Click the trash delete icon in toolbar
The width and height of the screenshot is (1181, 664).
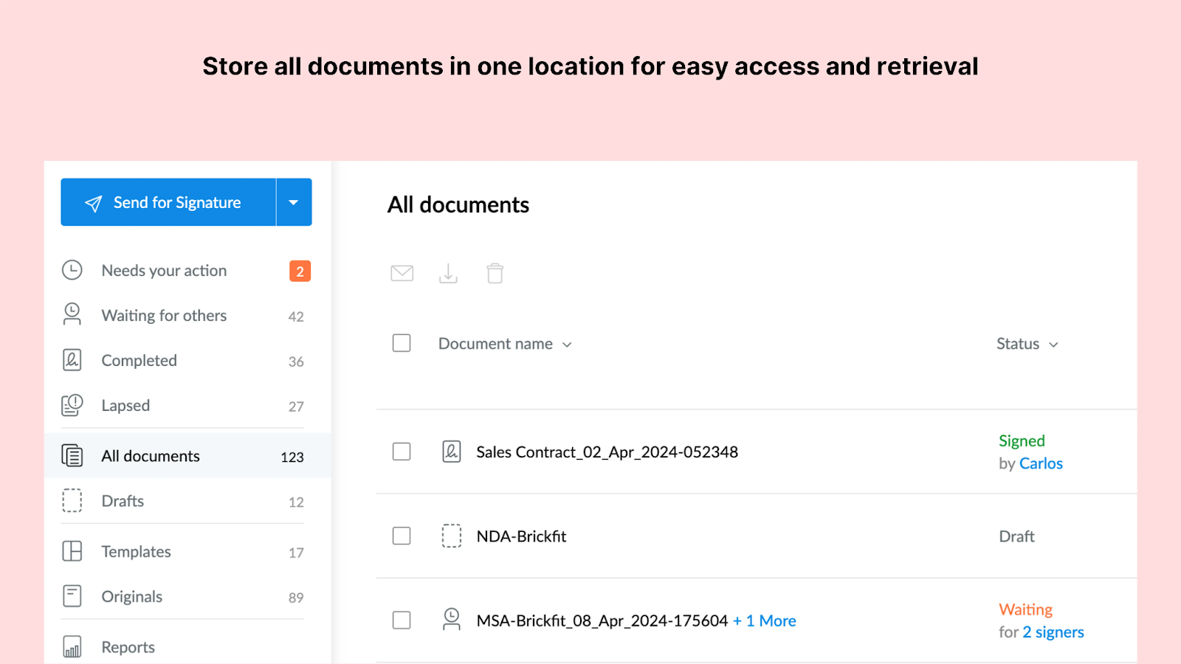tap(495, 273)
